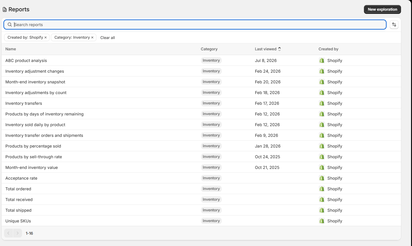The width and height of the screenshot is (412, 246).
Task: Click the Reports page title icon
Action: coord(5,9)
